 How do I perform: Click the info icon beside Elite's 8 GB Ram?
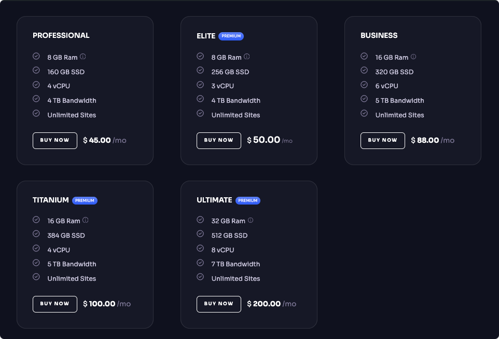point(247,57)
